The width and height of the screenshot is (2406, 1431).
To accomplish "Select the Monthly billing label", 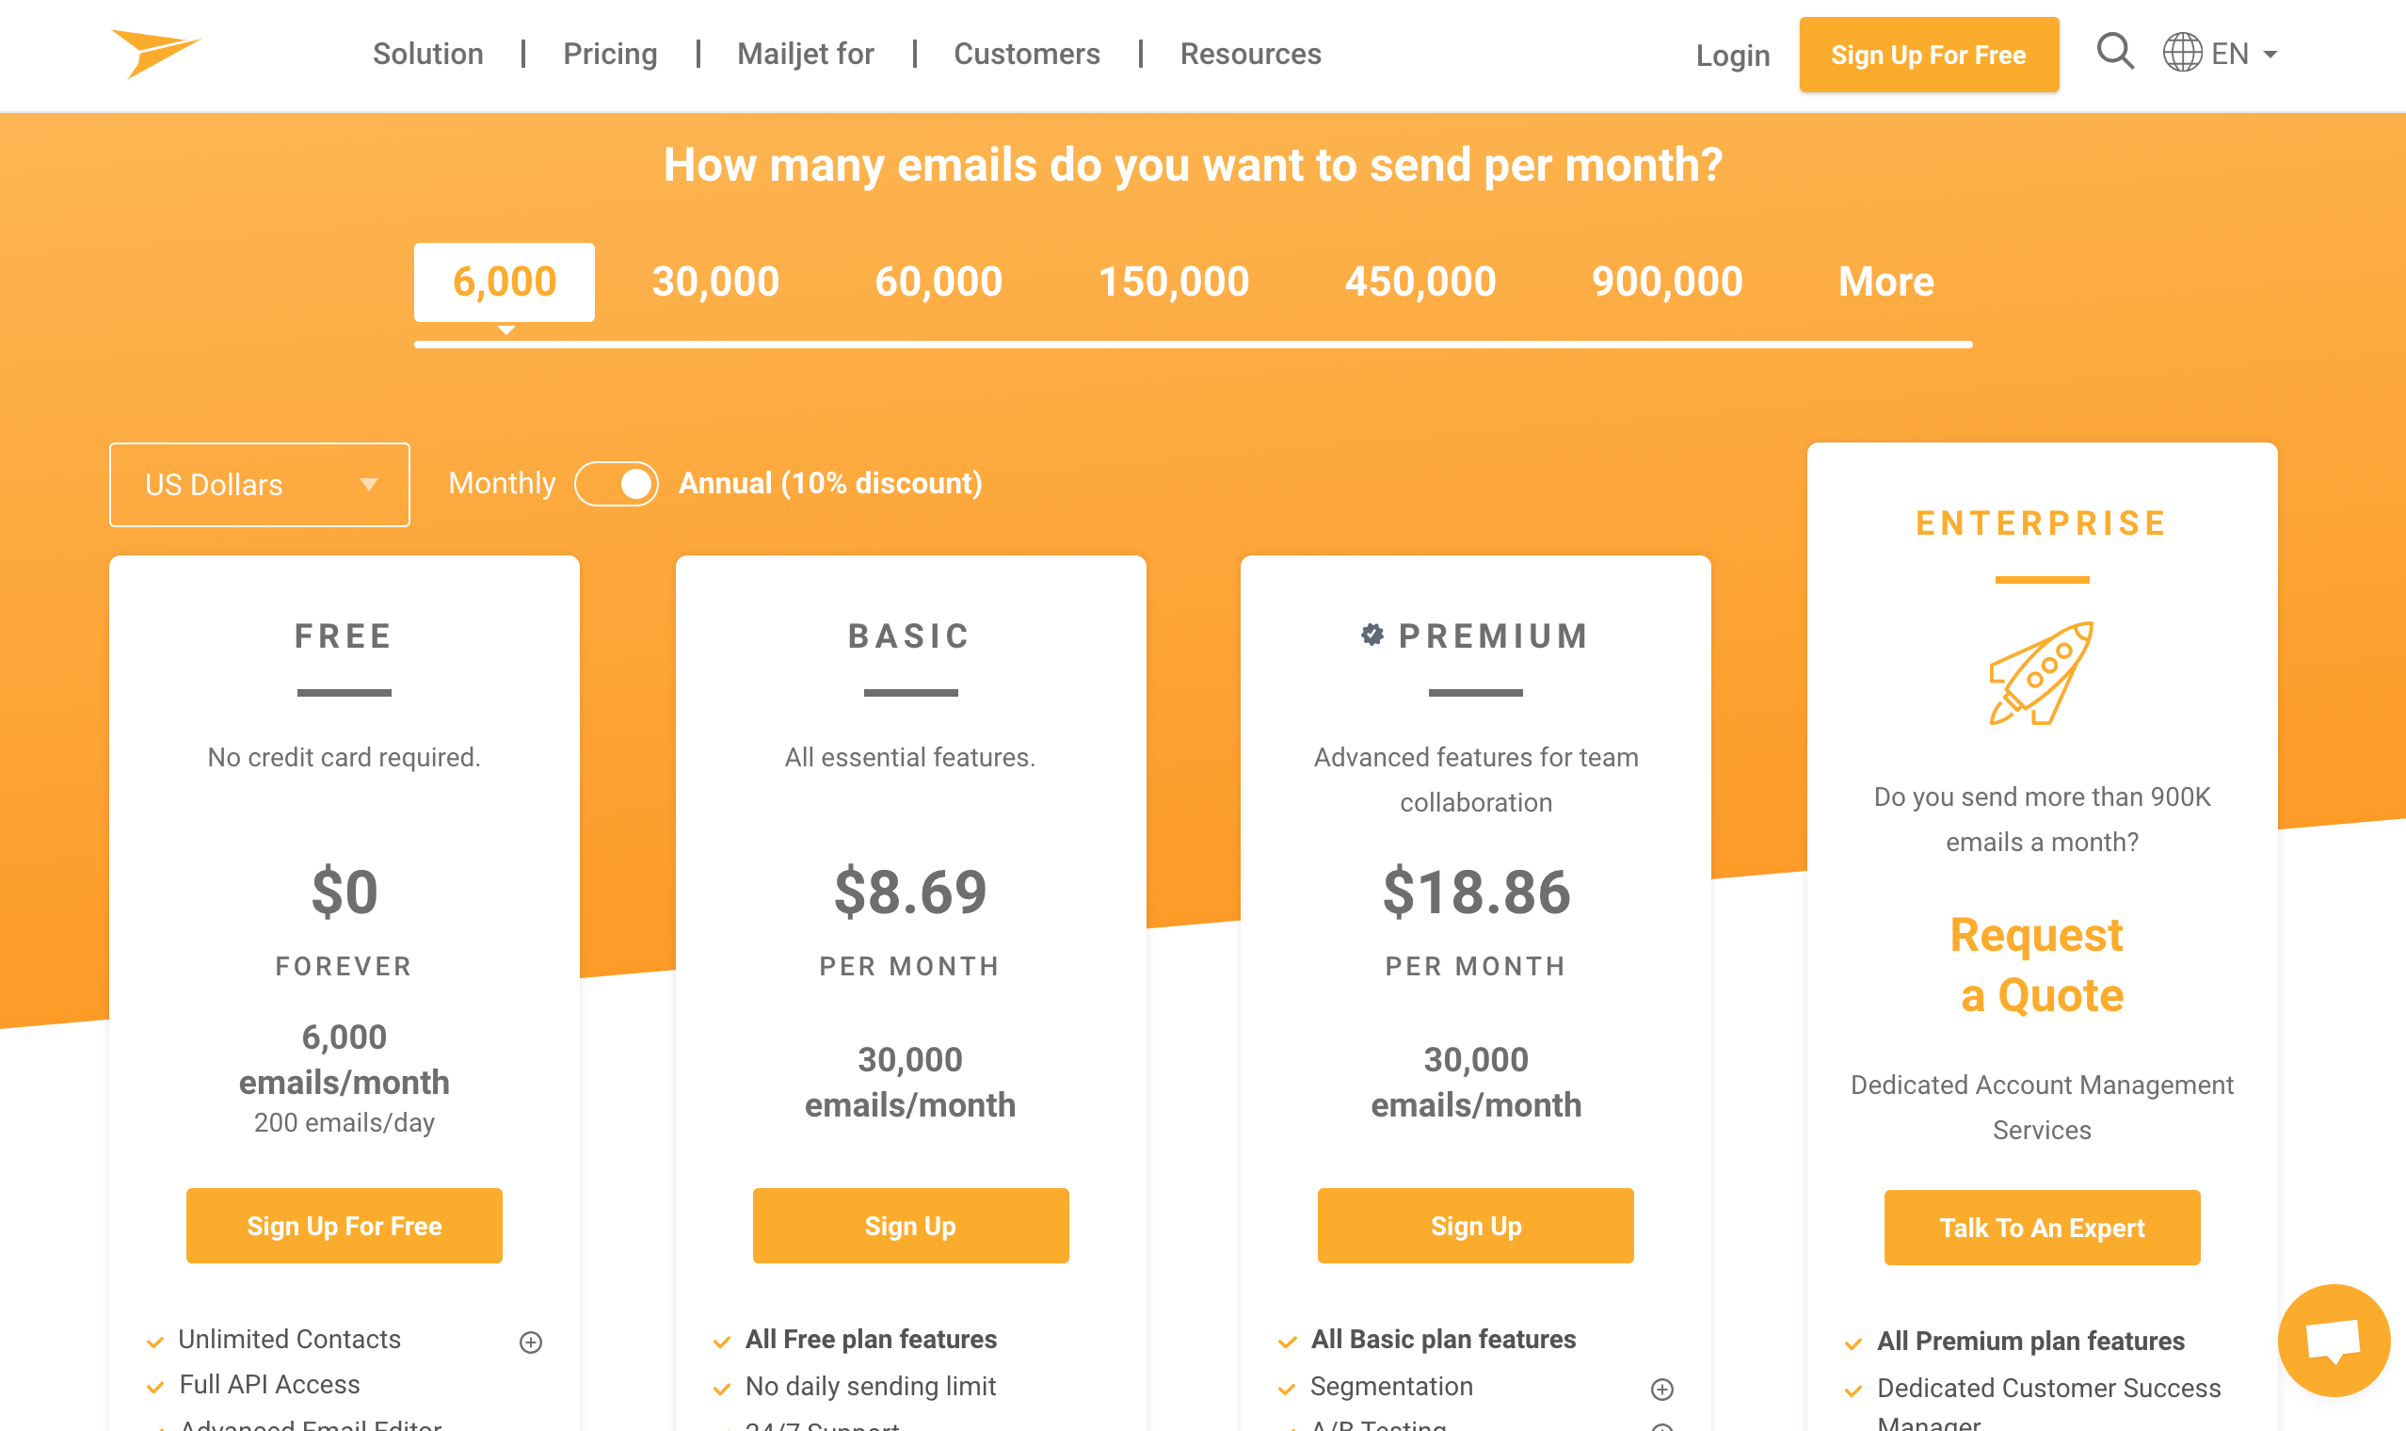I will pos(501,483).
